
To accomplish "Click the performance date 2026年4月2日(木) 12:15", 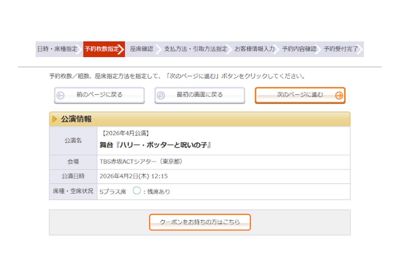I will [134, 176].
